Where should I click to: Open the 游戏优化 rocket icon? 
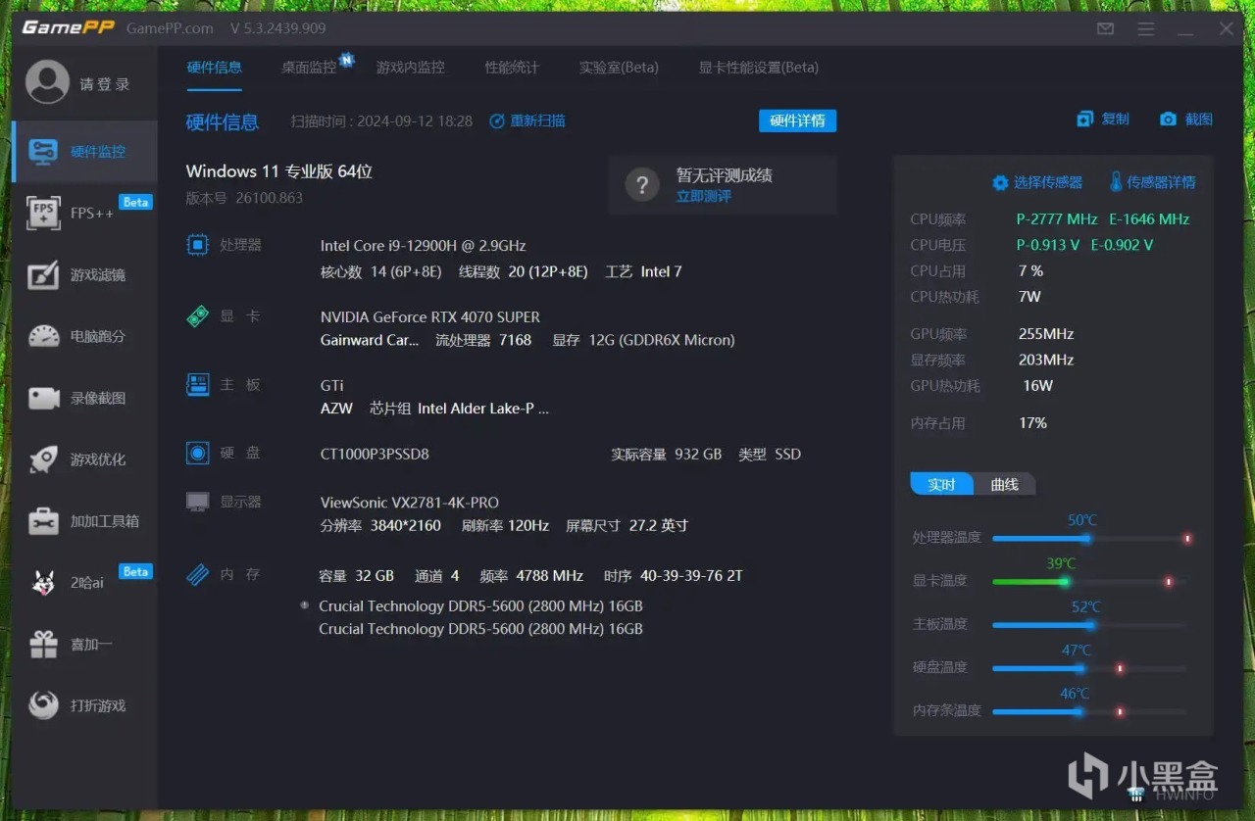[44, 459]
